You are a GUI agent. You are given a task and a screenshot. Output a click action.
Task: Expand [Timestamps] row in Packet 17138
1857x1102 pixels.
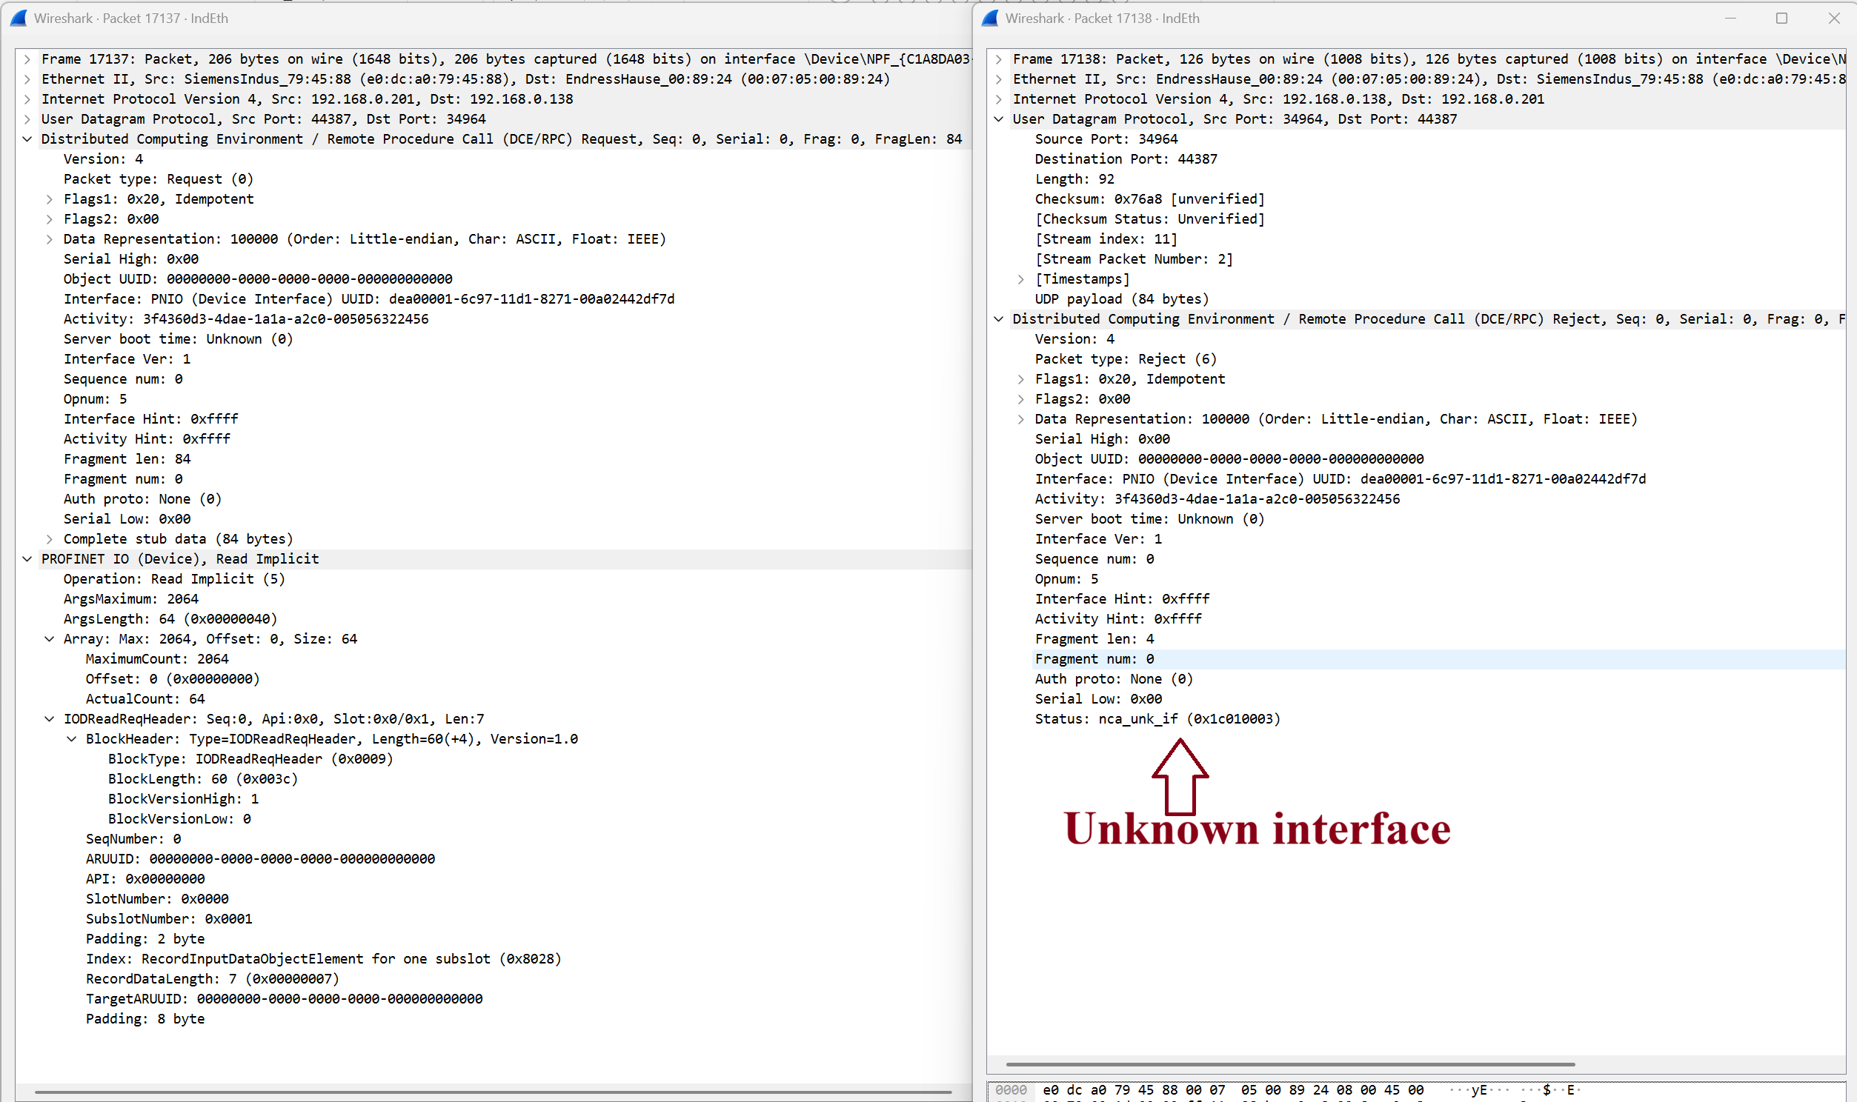point(1020,279)
